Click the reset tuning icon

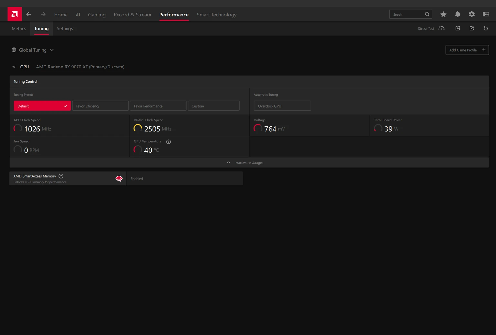click(x=486, y=28)
